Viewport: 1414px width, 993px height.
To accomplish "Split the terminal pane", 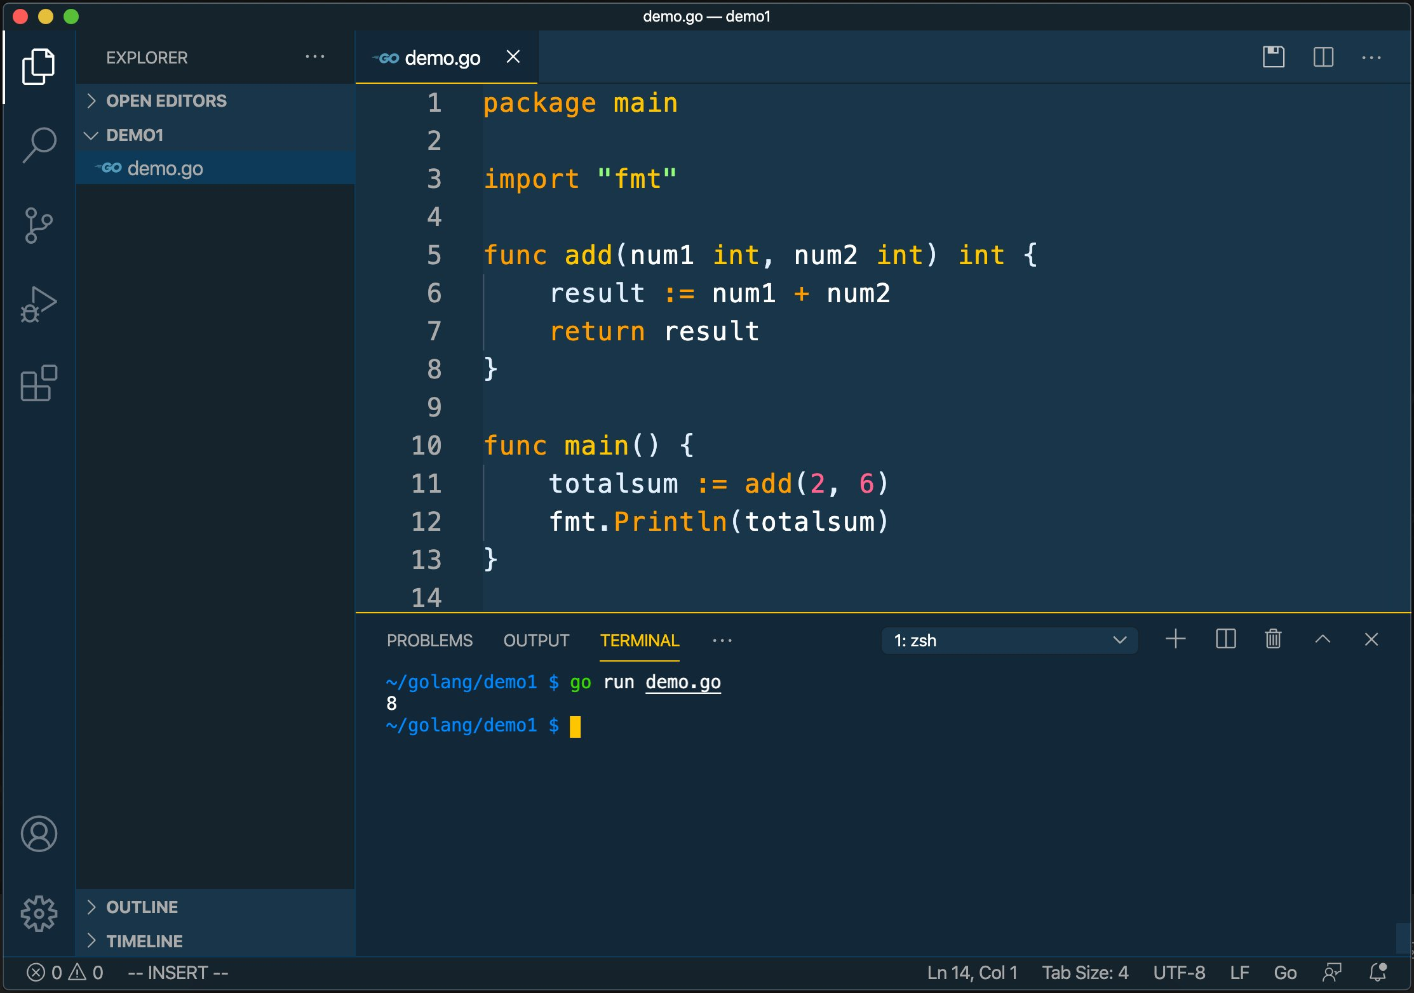I will click(1225, 639).
